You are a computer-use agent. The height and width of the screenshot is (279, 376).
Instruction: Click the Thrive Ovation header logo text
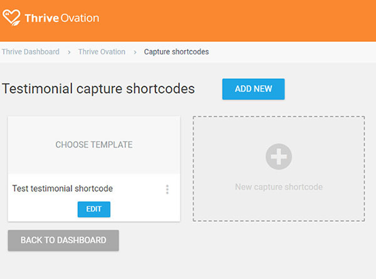61,18
